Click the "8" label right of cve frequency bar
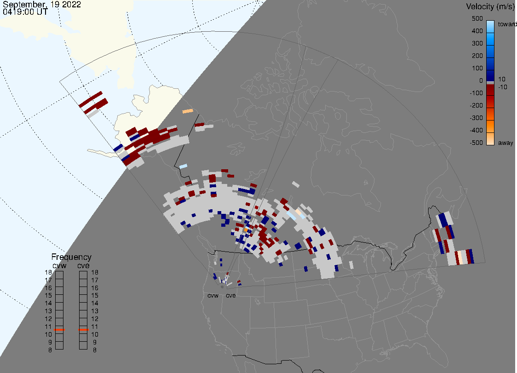The height and width of the screenshot is (373, 517). 95,350
